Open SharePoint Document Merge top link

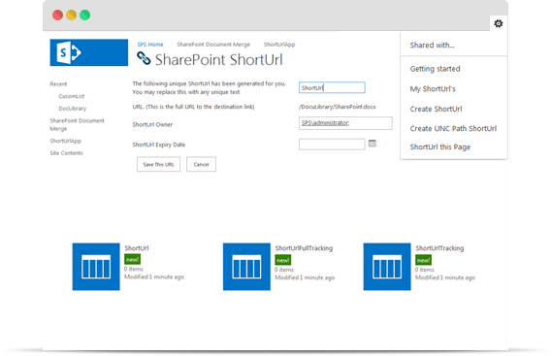click(x=213, y=45)
